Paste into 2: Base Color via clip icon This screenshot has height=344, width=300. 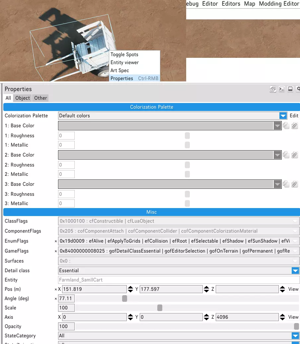click(x=295, y=155)
